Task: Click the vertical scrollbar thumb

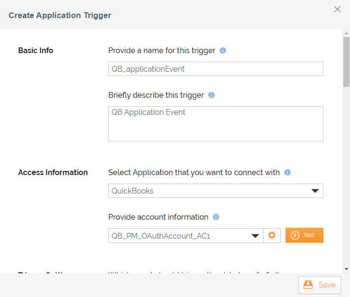Action: pyautogui.click(x=346, y=62)
